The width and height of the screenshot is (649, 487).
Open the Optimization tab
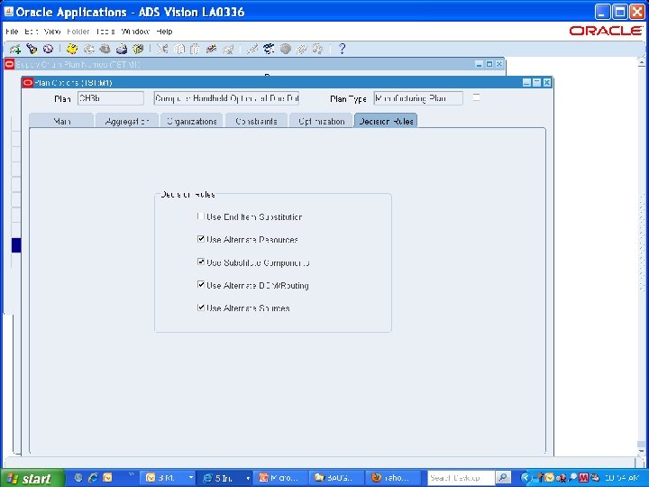(321, 121)
